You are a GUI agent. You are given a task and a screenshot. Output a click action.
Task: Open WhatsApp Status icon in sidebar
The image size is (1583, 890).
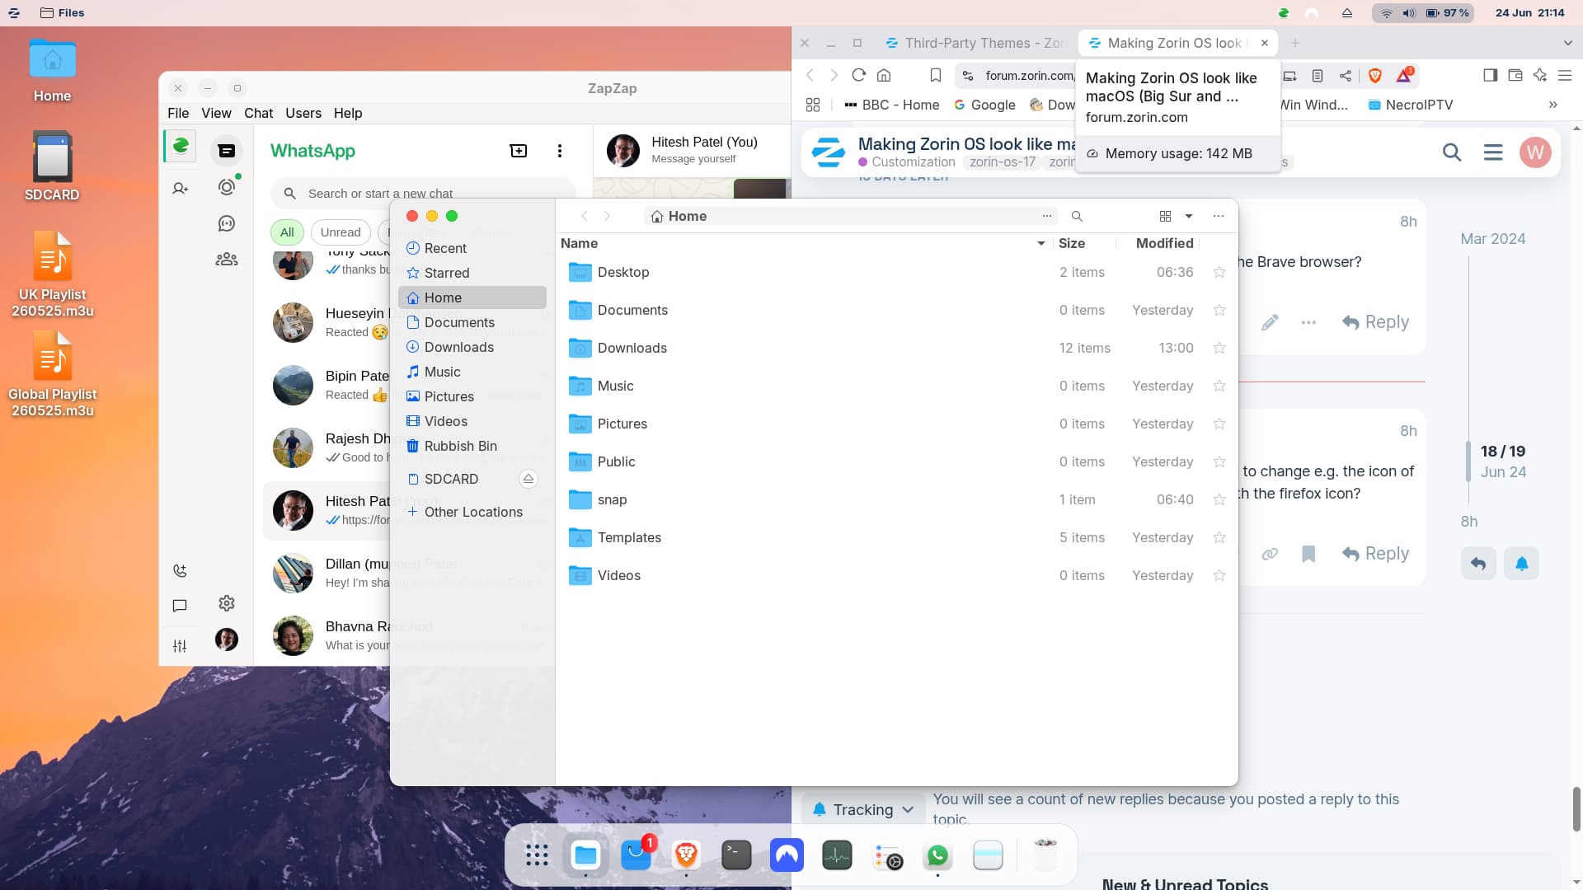point(227,187)
